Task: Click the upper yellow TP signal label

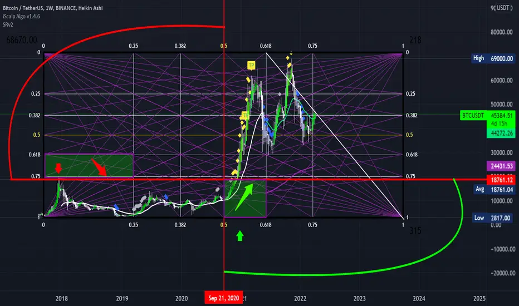Action: [x=251, y=66]
